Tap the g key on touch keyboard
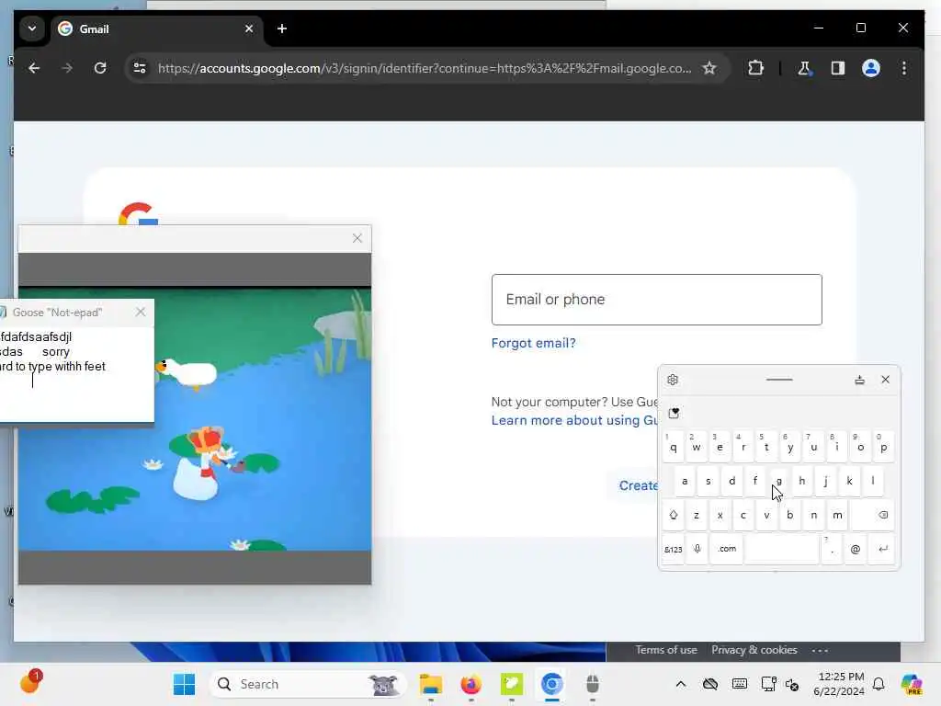 coord(778,481)
